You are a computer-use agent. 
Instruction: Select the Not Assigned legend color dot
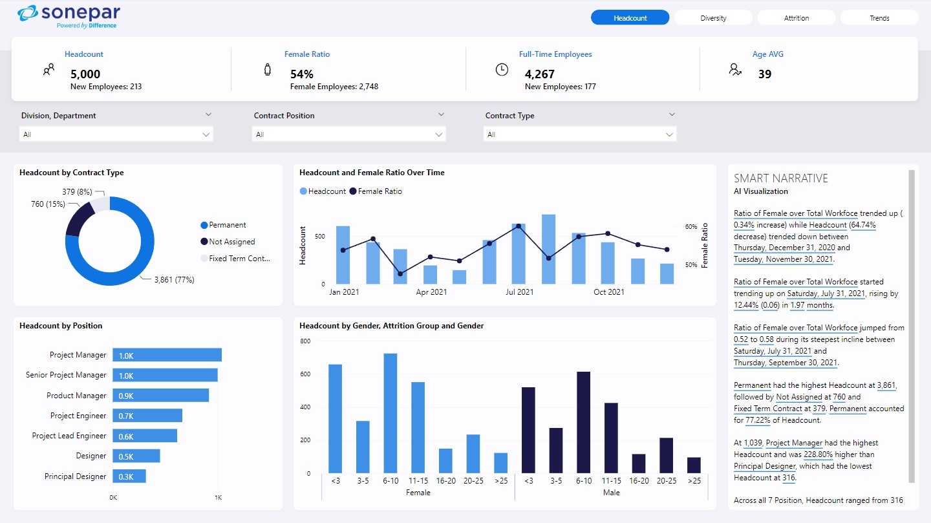tap(204, 242)
